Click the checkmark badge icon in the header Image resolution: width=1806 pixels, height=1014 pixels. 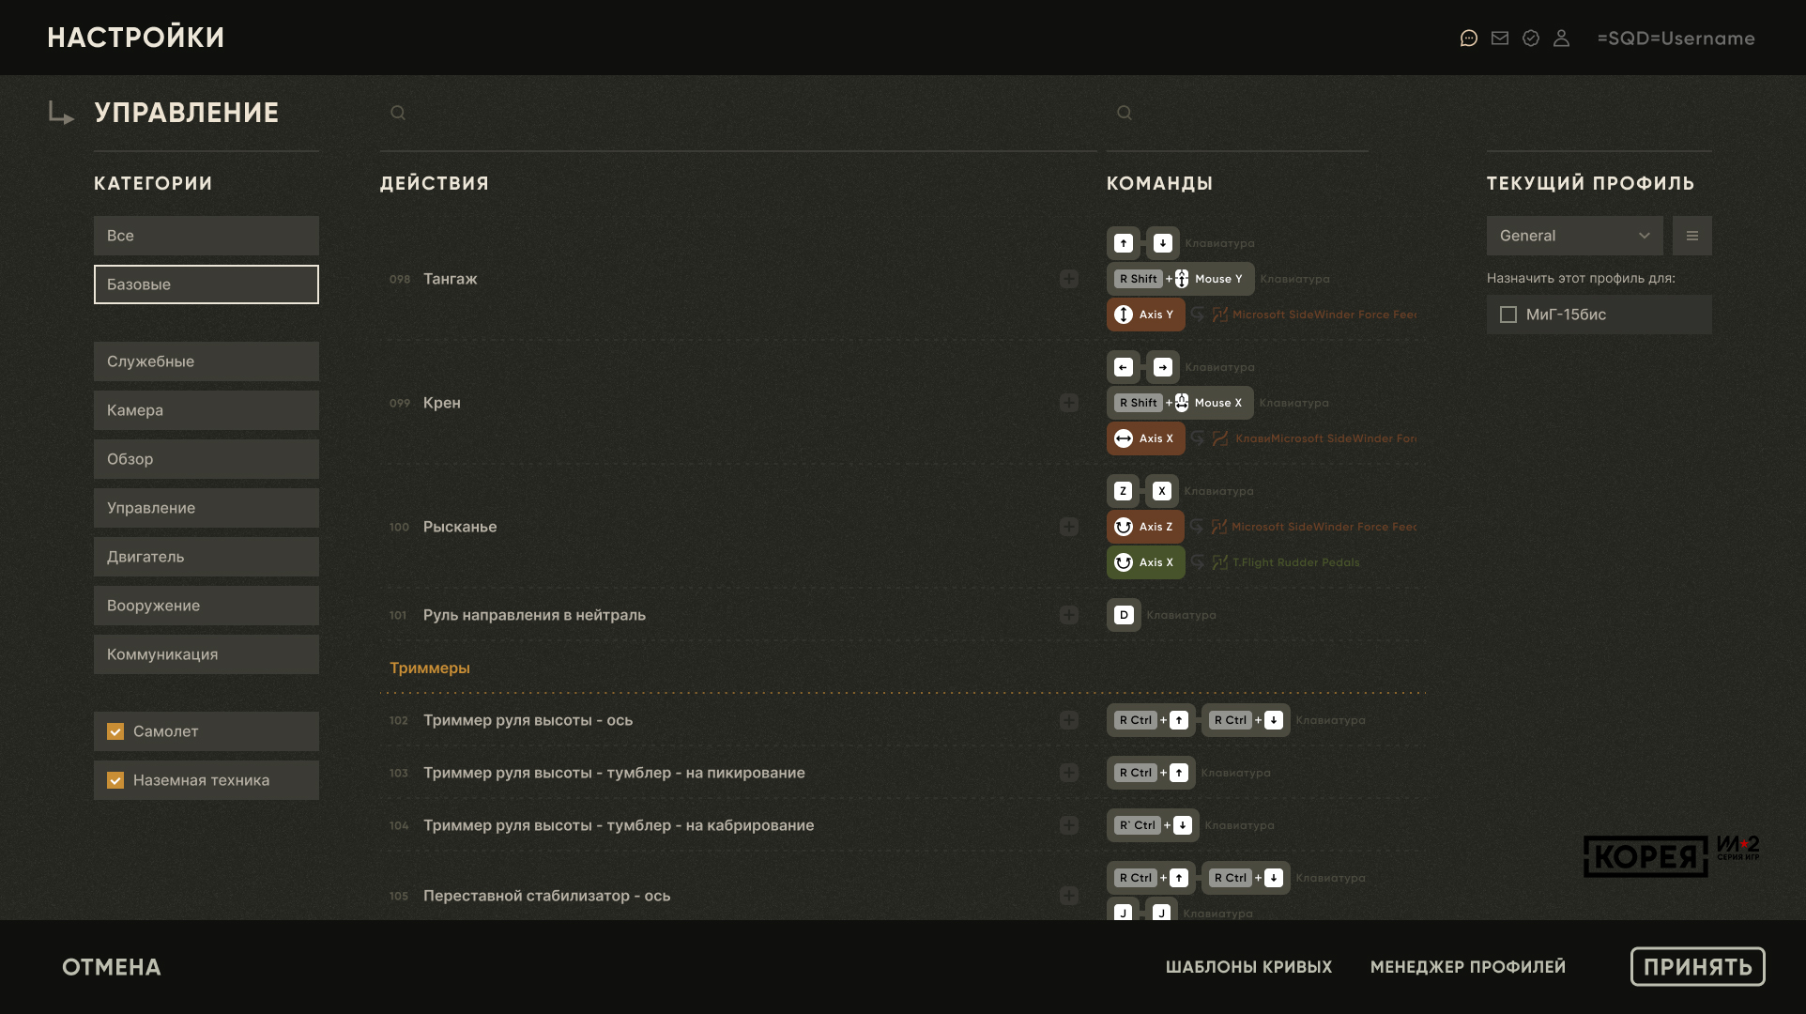(1531, 38)
